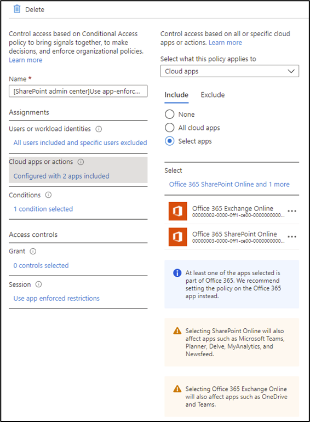Screen dimensions: 310x422
Task: Open All users included and specific users excluded
Action: click(x=80, y=142)
